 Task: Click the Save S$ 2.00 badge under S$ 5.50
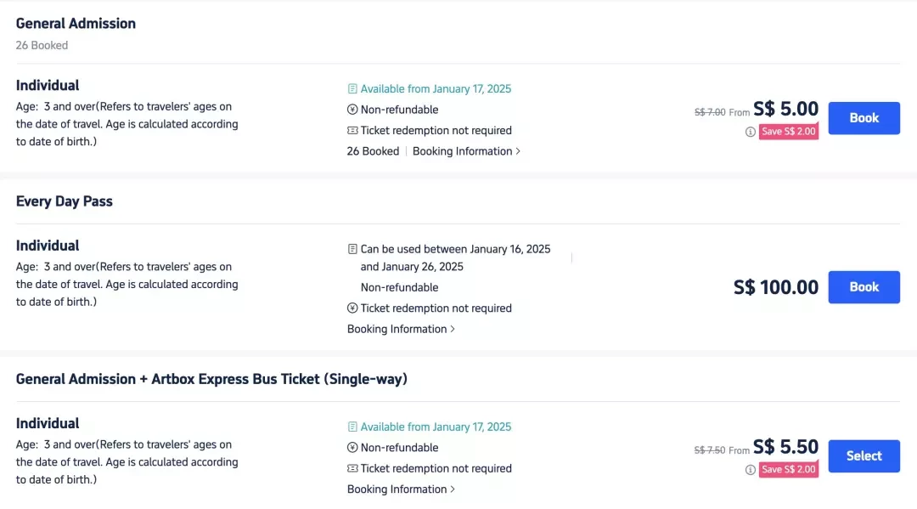[x=788, y=470]
